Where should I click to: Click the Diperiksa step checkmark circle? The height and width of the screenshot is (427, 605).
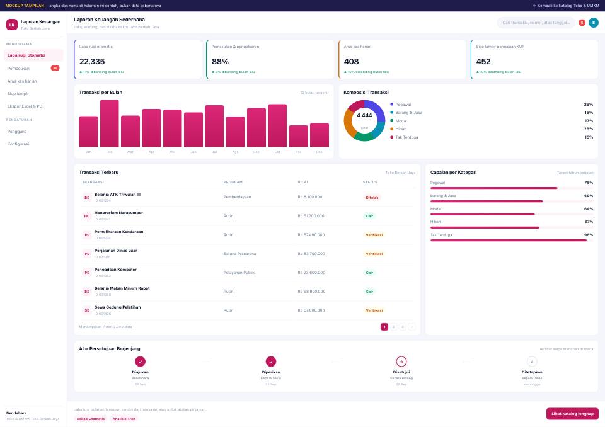pos(271,362)
